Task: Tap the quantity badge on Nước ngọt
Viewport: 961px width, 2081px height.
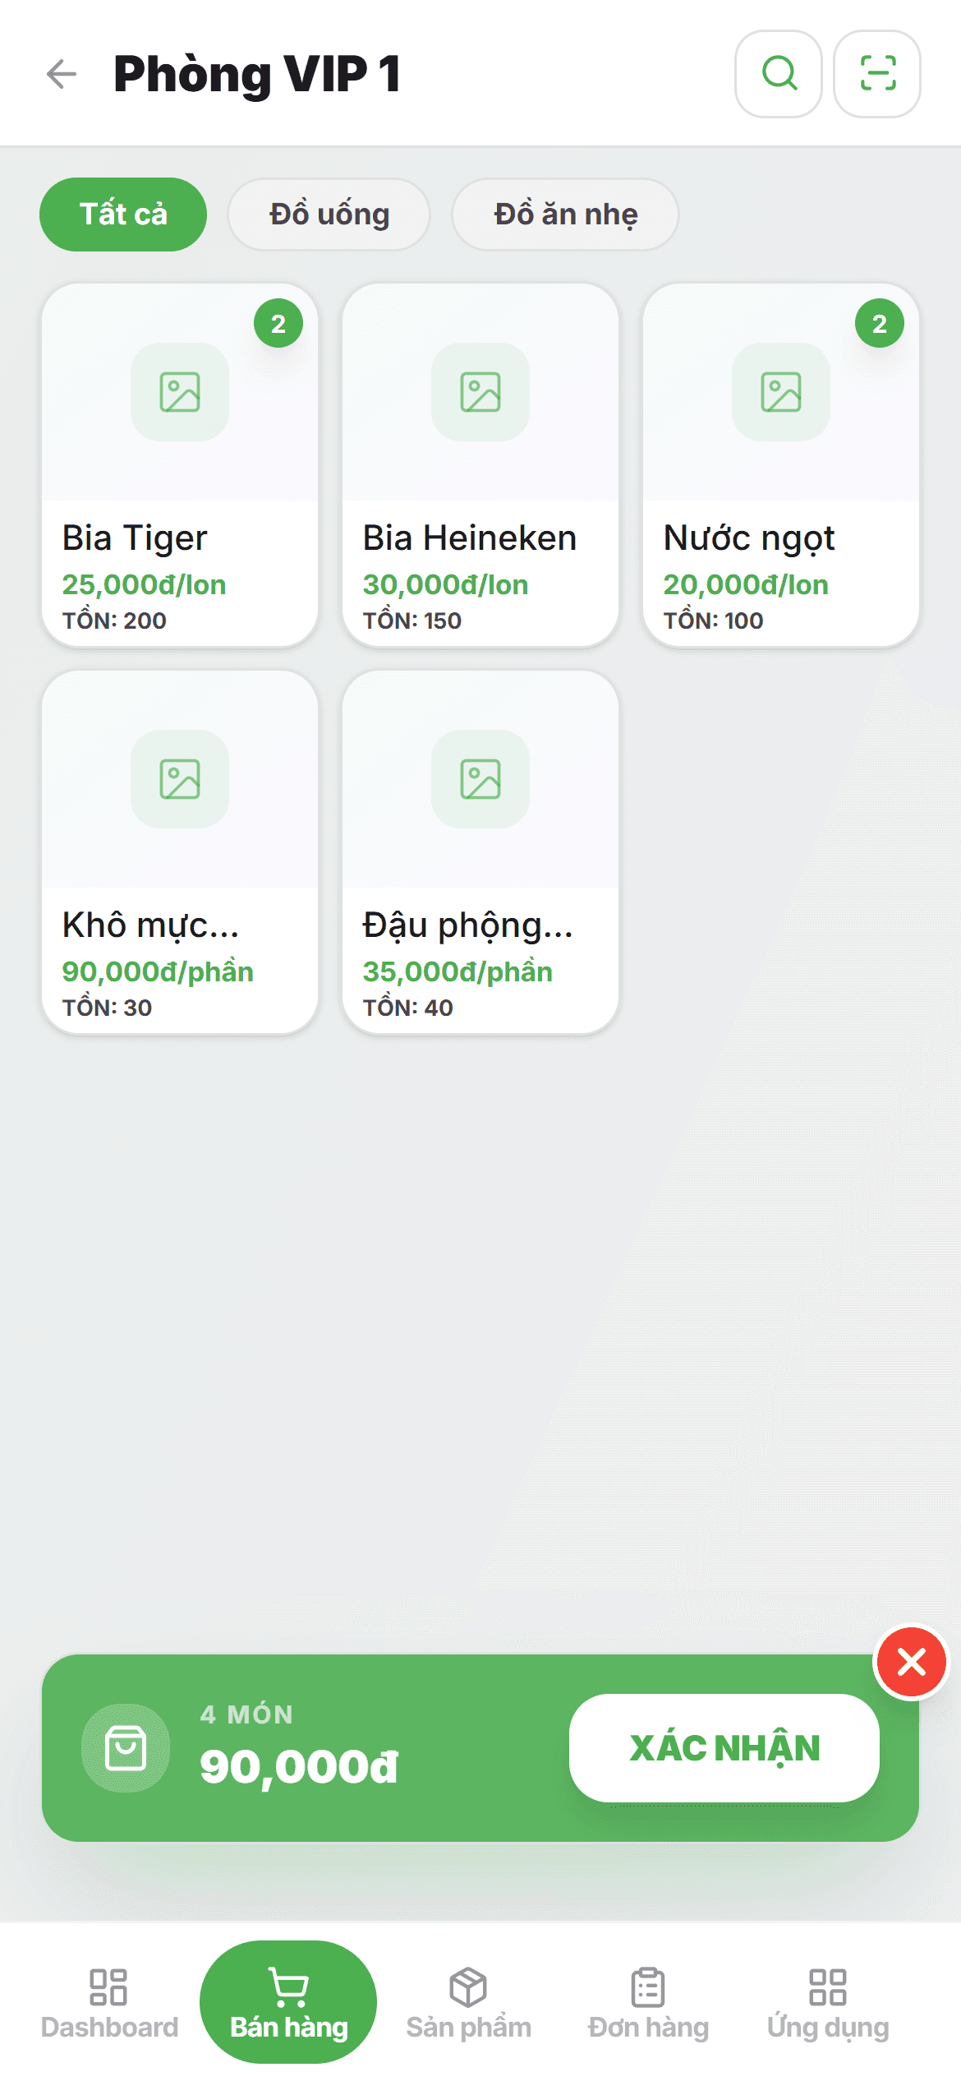Action: (x=880, y=324)
